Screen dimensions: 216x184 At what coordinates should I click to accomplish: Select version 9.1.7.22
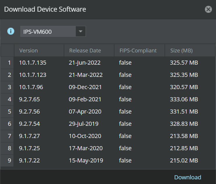29,160
